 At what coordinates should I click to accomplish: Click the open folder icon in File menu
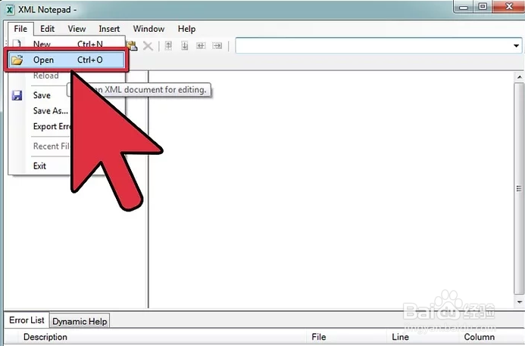[17, 60]
